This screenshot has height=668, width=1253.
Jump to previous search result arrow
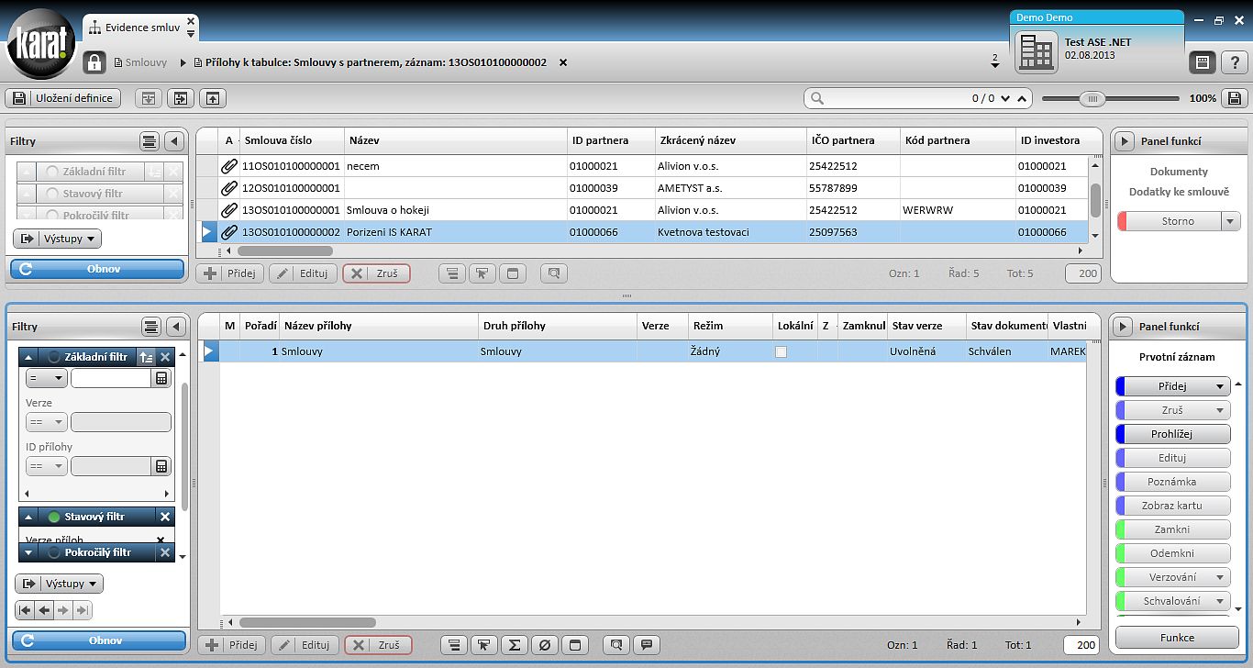pyautogui.click(x=1022, y=98)
